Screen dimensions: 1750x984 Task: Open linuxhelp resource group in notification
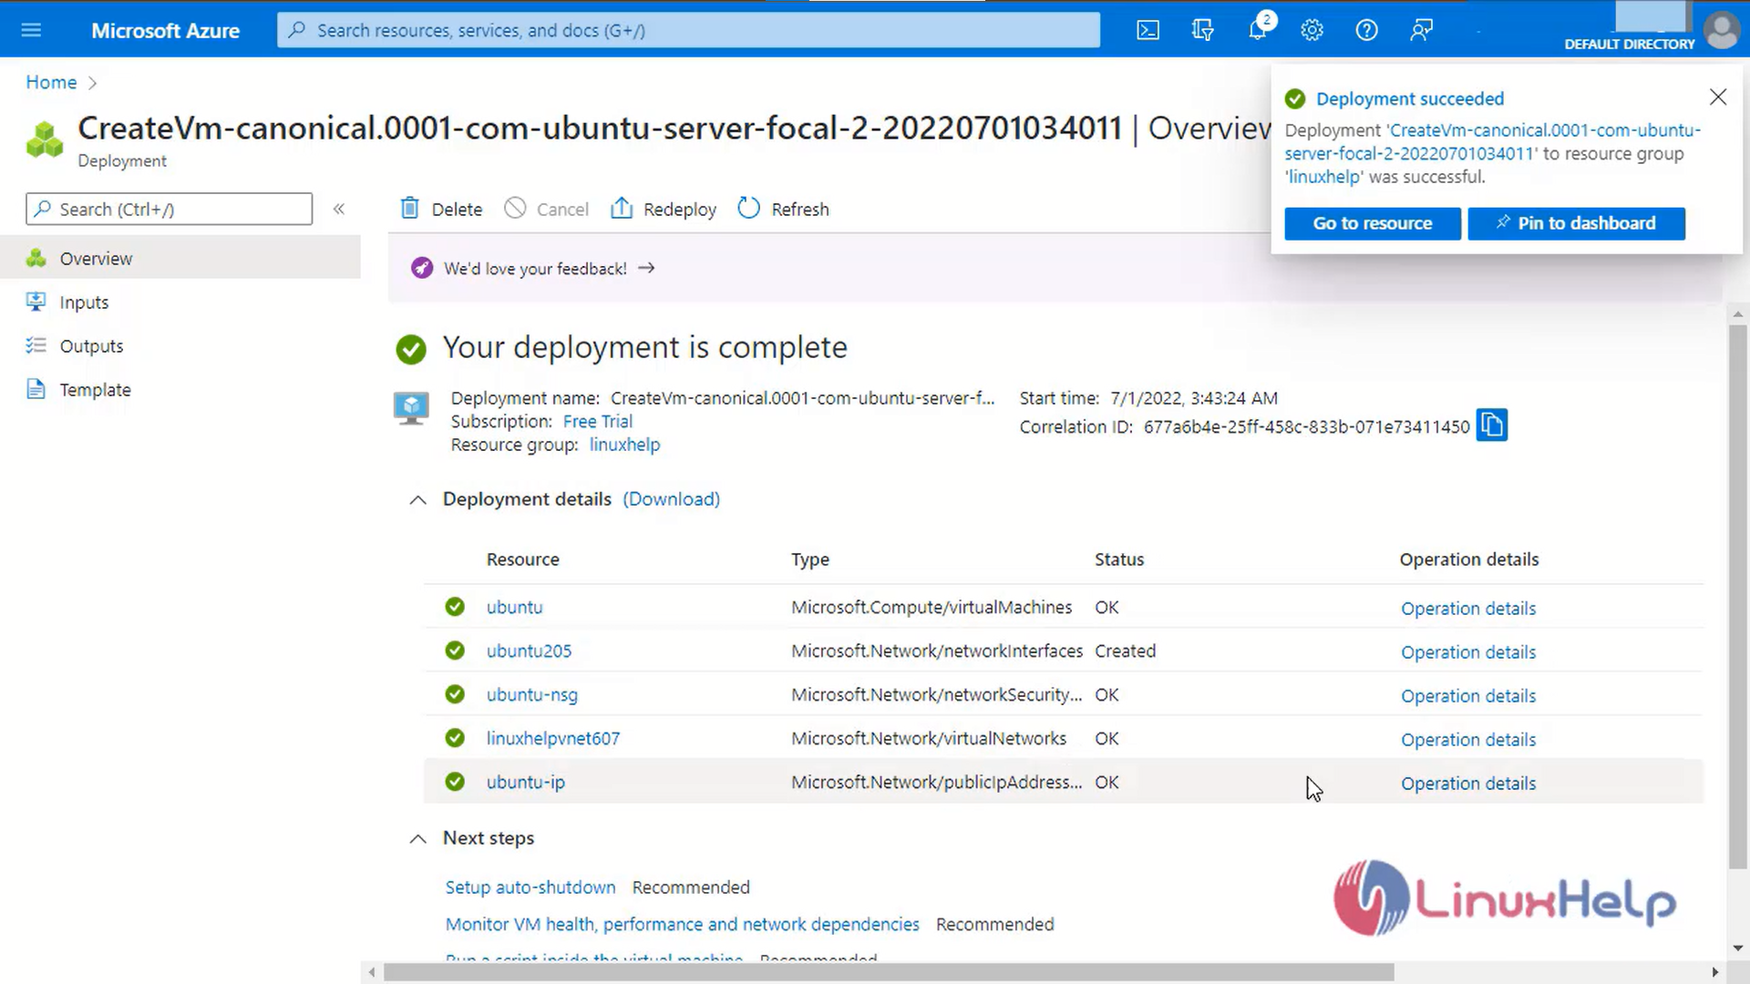coord(1323,177)
